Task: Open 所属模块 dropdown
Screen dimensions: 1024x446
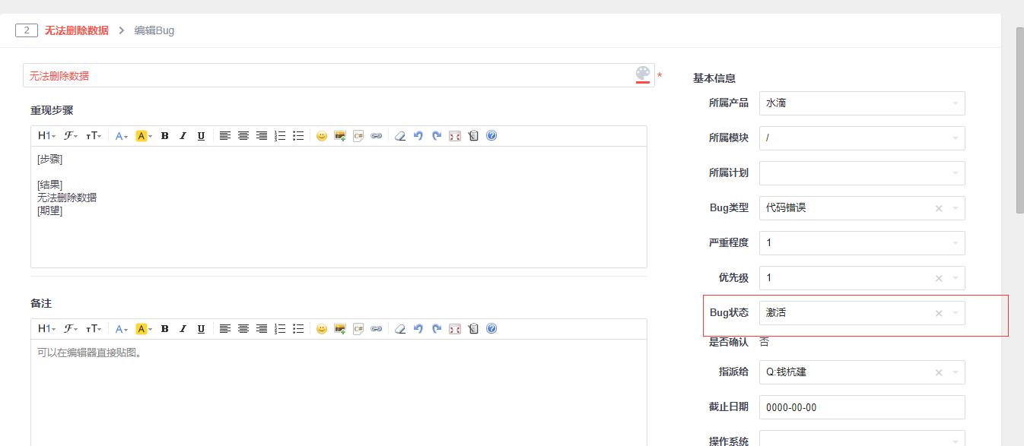Action: pos(862,138)
